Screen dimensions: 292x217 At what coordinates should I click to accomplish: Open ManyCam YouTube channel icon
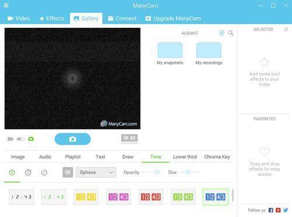[x=278, y=210]
